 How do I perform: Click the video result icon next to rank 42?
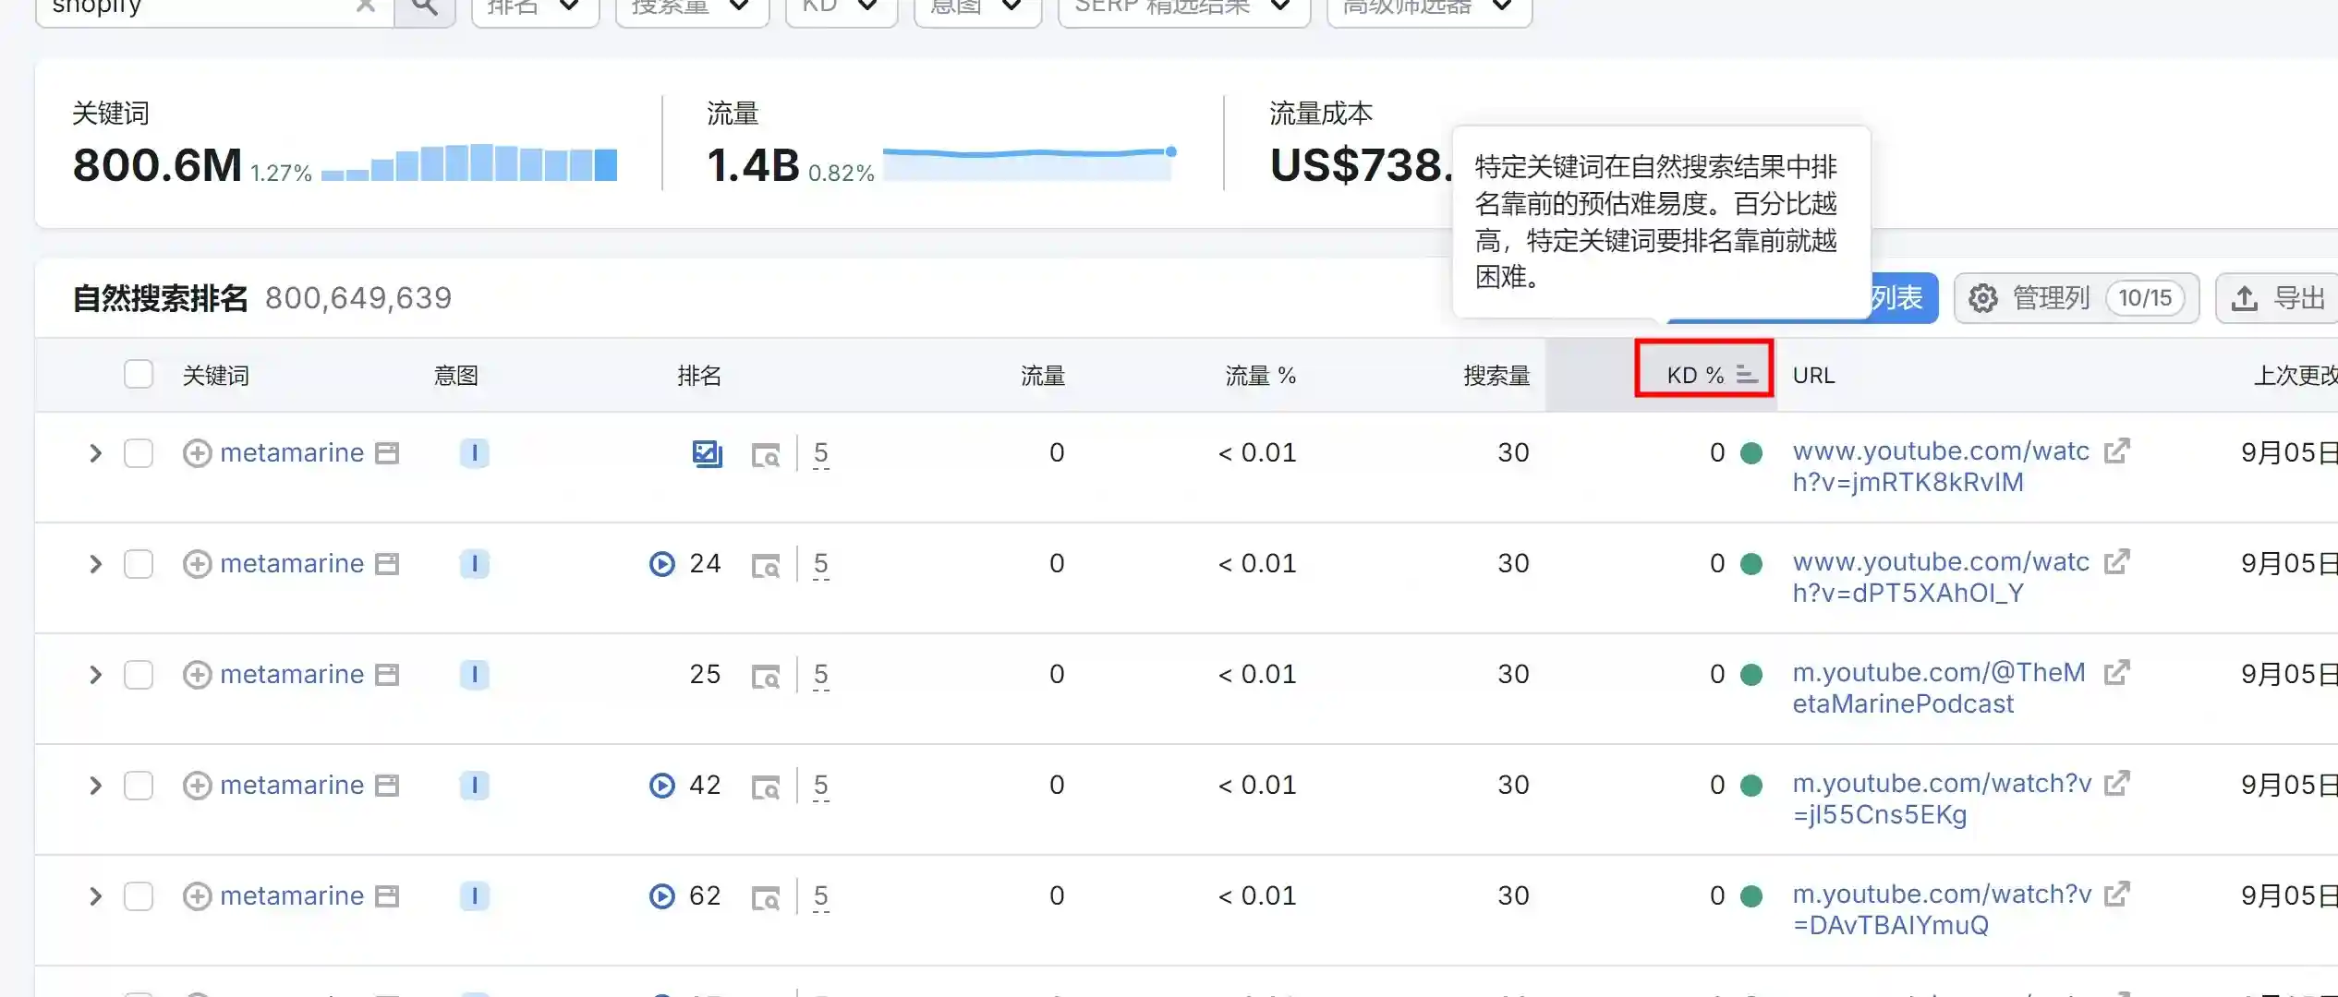point(661,786)
